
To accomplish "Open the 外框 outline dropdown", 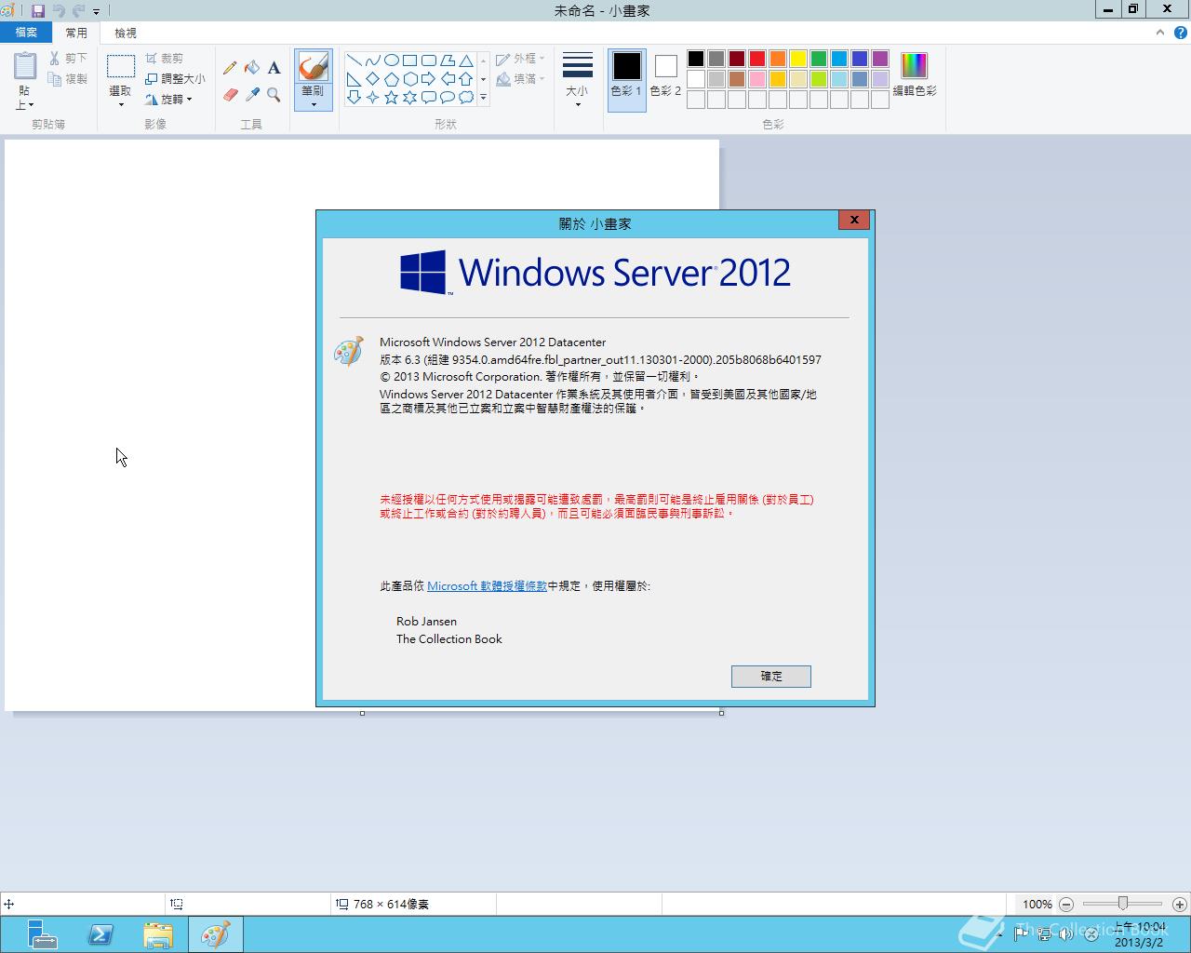I will [520, 58].
